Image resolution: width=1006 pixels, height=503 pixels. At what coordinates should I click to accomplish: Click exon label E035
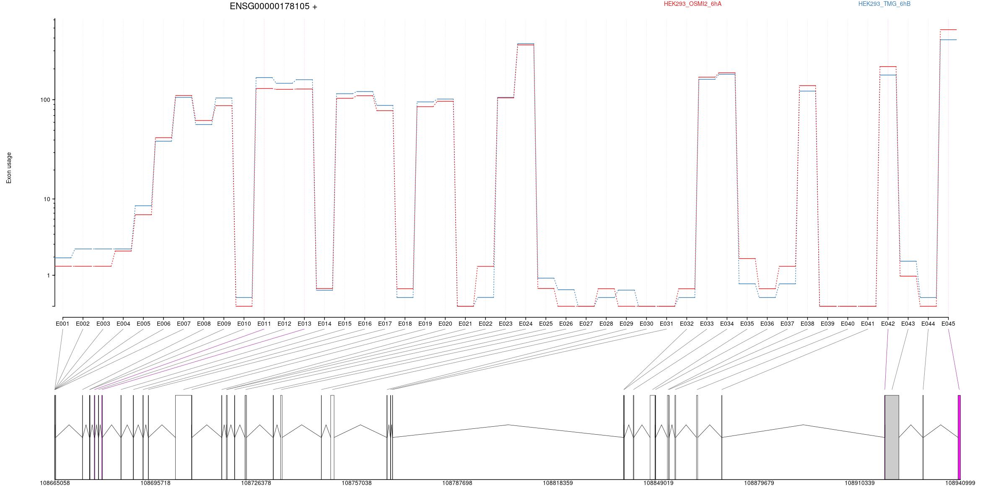(747, 324)
